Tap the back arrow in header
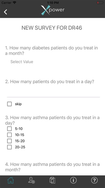The width and height of the screenshot is (105, 188). pyautogui.click(x=5, y=12)
